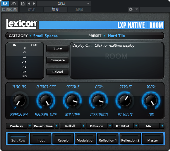This screenshot has width=170, height=151.
Task: Open the 默认 preset dropdown
Action: click(x=64, y=4)
